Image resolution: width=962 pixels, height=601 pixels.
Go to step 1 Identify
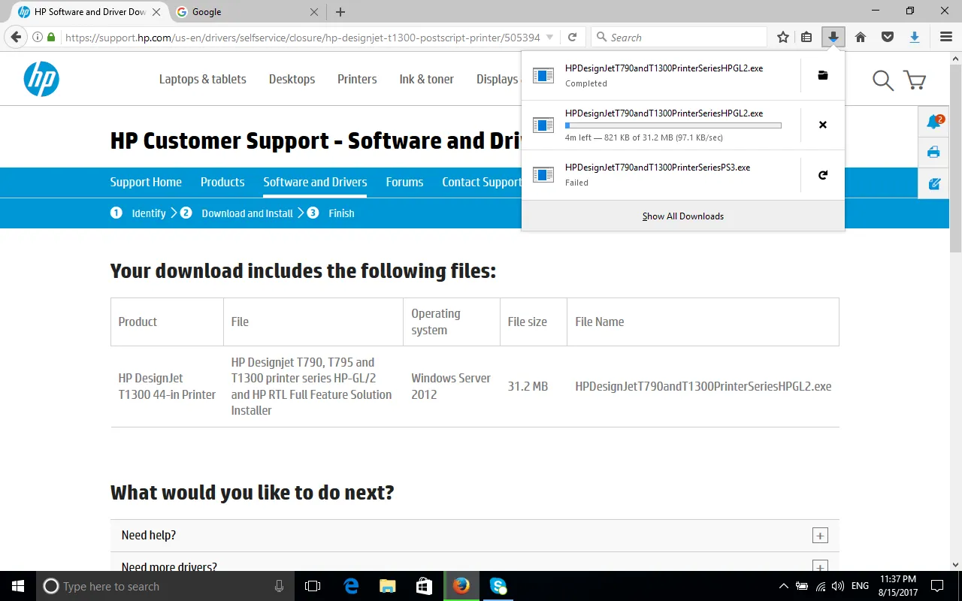click(138, 213)
